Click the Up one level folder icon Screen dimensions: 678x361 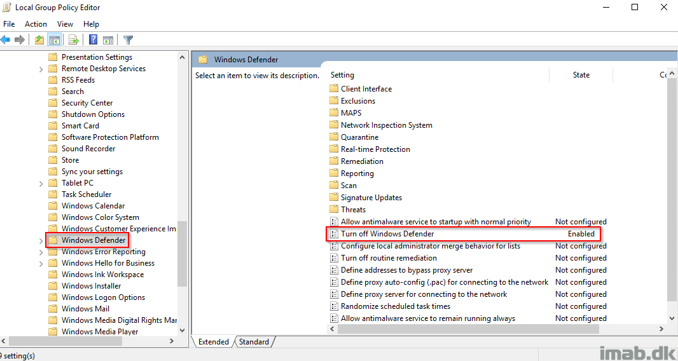[39, 40]
